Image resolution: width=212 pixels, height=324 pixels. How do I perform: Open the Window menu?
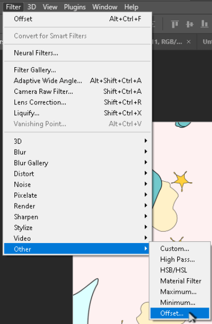(105, 7)
